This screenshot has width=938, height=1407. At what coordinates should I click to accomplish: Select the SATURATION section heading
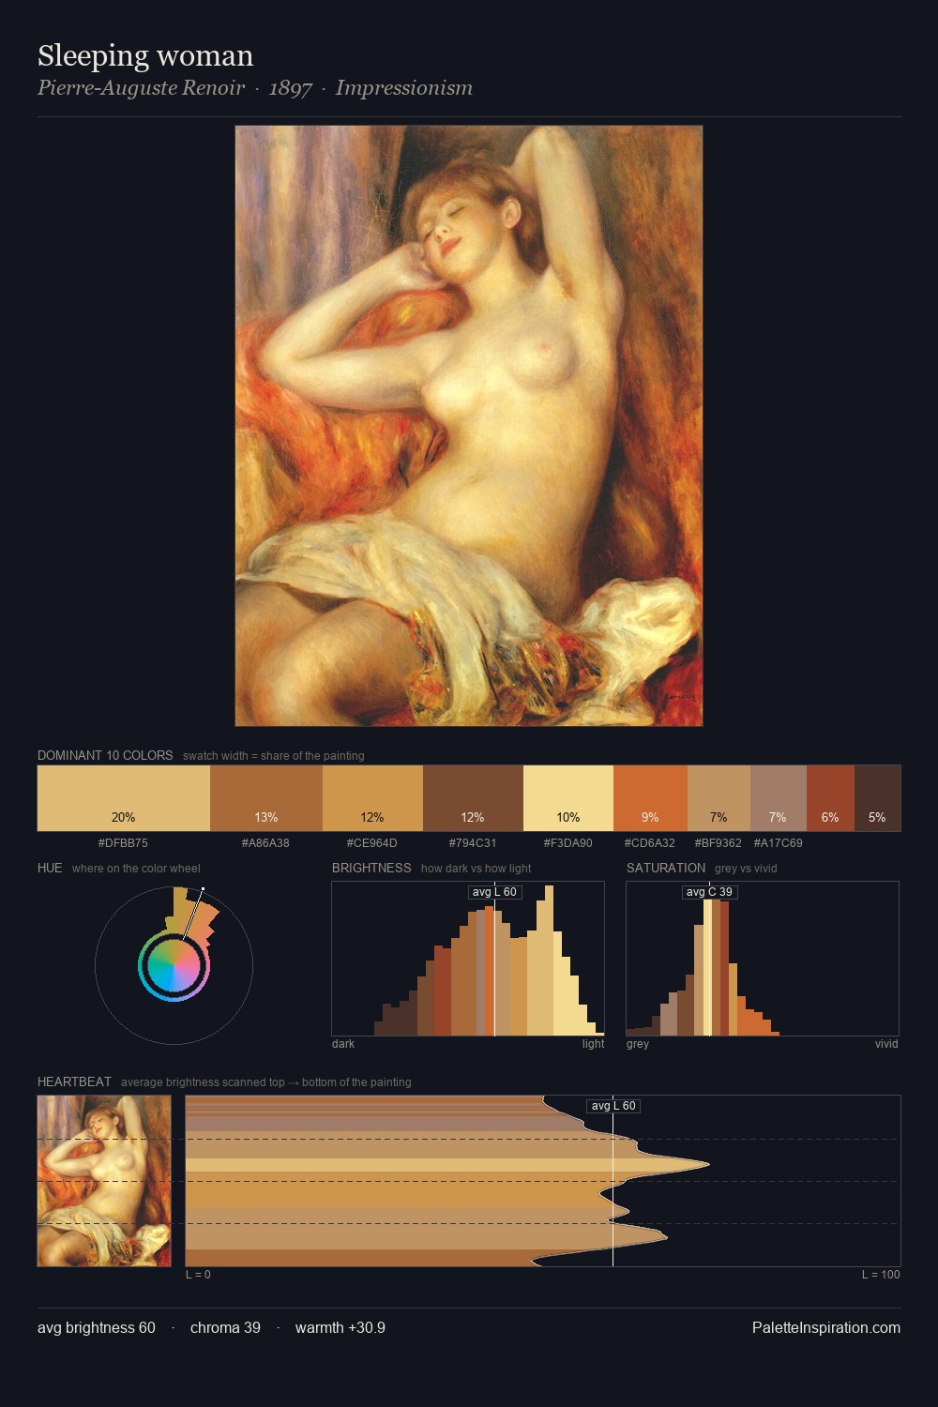coord(666,868)
